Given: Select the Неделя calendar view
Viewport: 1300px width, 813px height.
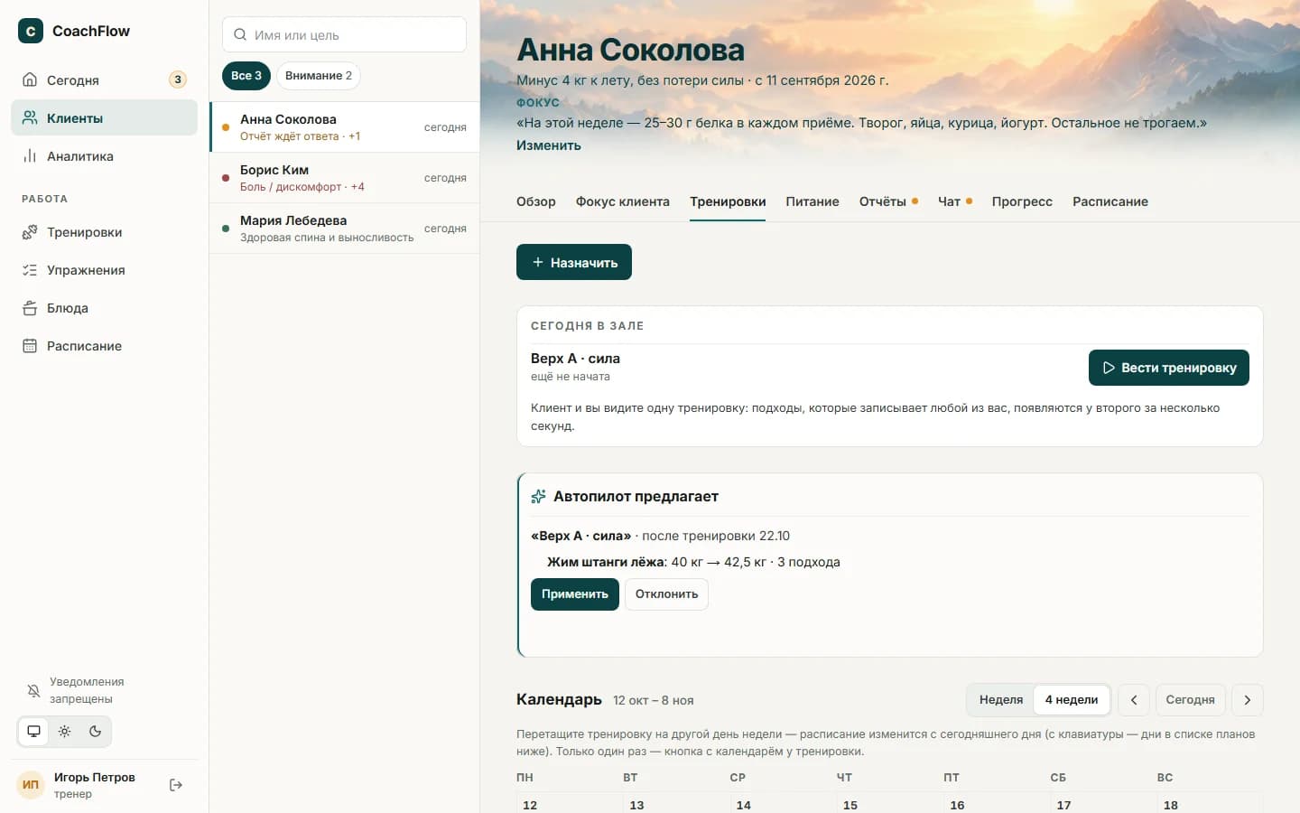Looking at the screenshot, I should [1001, 699].
